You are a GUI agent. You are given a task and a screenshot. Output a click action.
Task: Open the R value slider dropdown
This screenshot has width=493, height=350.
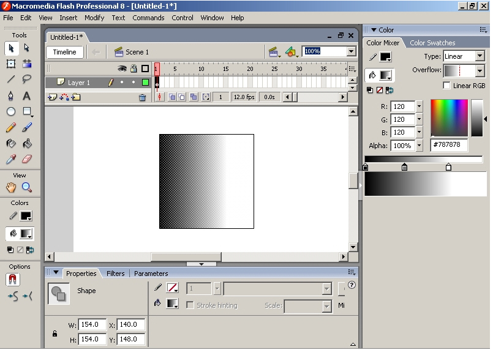[419, 106]
